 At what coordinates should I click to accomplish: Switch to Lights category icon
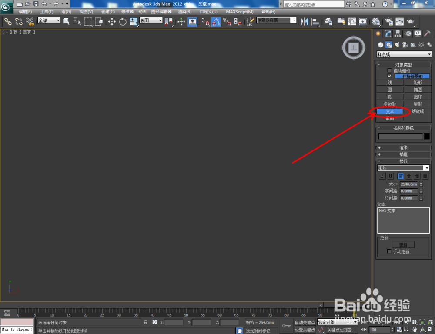(x=397, y=45)
